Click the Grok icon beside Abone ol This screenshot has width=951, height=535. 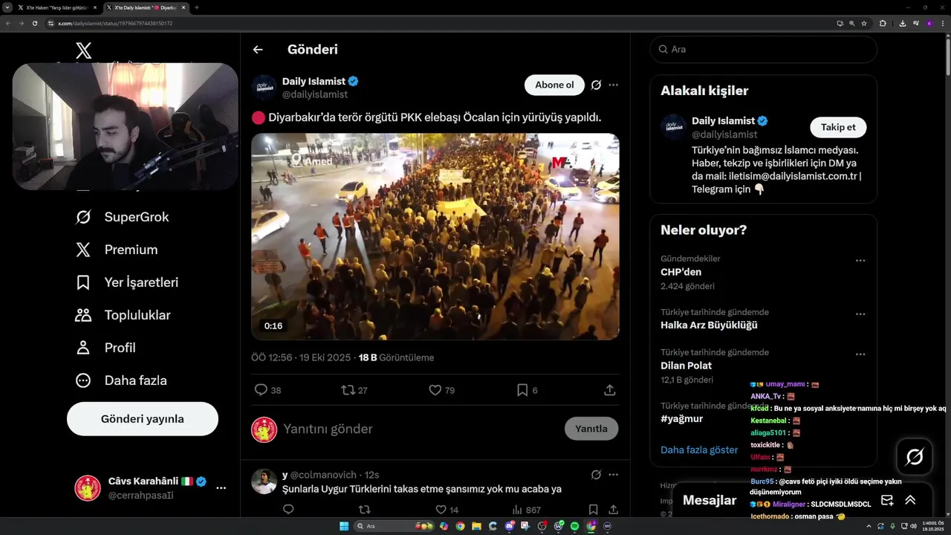(x=596, y=85)
